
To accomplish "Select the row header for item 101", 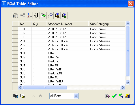I will [x=15, y=29].
